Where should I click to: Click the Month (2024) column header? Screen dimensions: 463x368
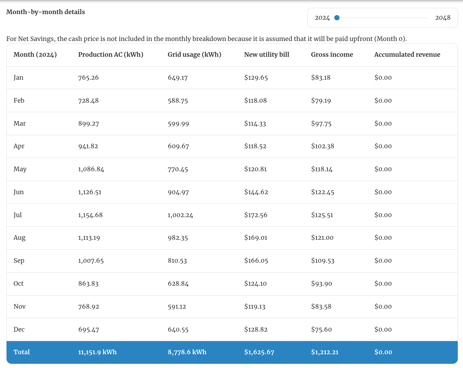(35, 54)
